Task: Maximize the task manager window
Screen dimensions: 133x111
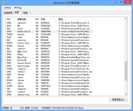Action: (x=121, y=2)
